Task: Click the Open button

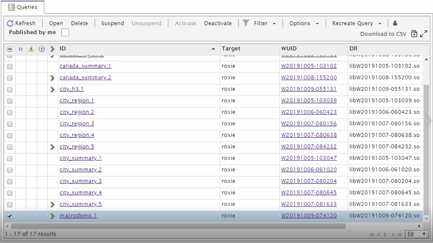Action: click(56, 24)
